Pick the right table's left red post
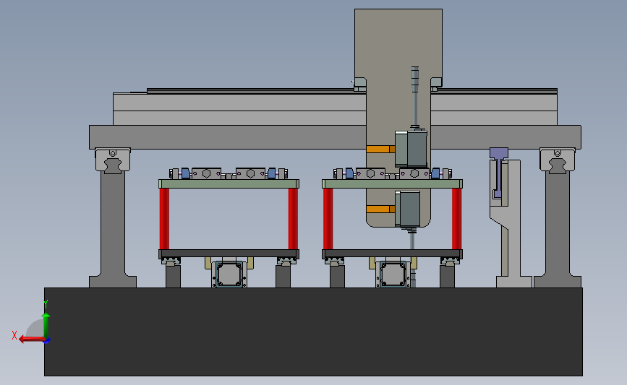Viewport: 627px width, 385px height. pos(328,219)
